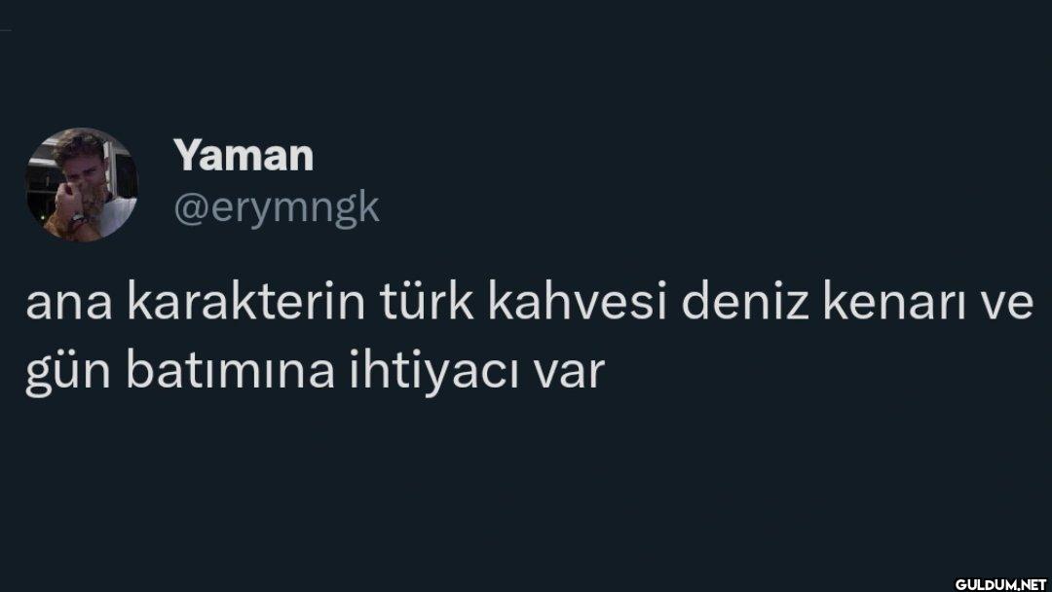Click the letter Y in Yaman
Screen dimensions: 1052x592
tap(189, 156)
